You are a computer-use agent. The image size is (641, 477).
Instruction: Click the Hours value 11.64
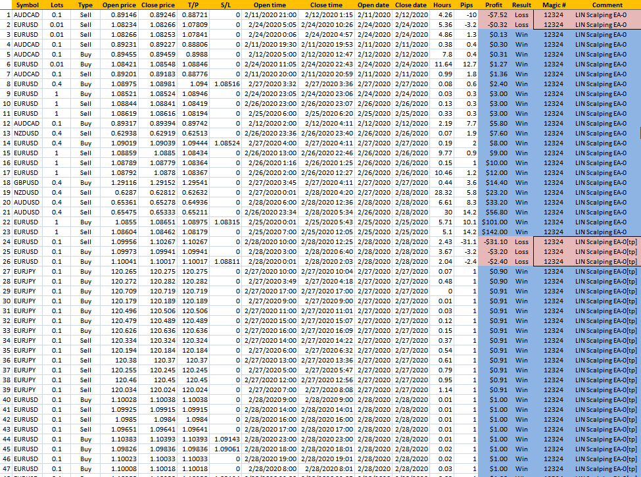pos(442,64)
